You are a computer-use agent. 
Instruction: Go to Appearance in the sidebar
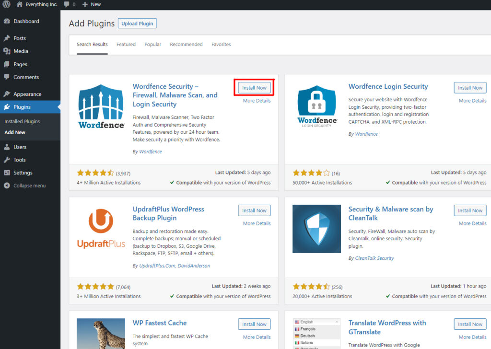click(27, 94)
